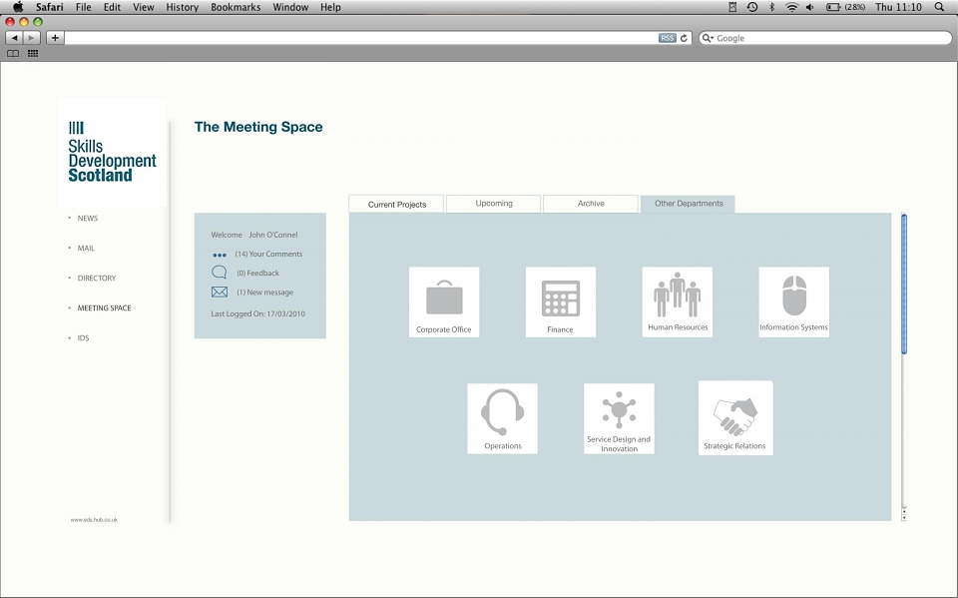Open the Window menu
958x598 pixels.
pos(290,7)
